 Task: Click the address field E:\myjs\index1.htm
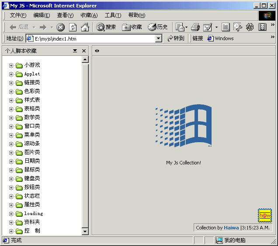click(x=94, y=38)
